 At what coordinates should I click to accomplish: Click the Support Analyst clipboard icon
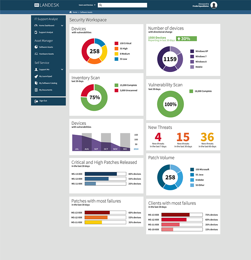tap(36, 32)
